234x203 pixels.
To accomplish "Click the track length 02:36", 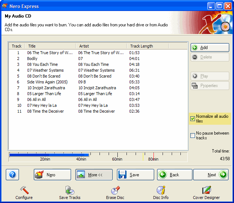I will [134, 111].
